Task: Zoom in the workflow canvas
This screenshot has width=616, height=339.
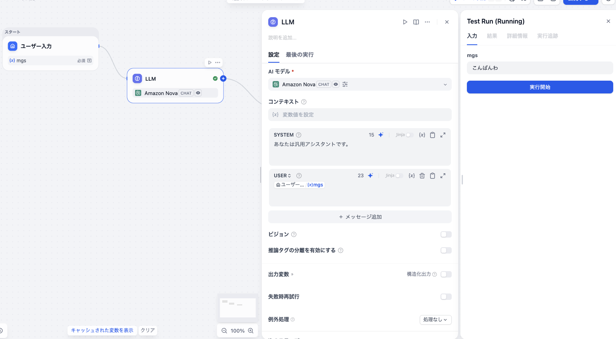Action: click(251, 331)
